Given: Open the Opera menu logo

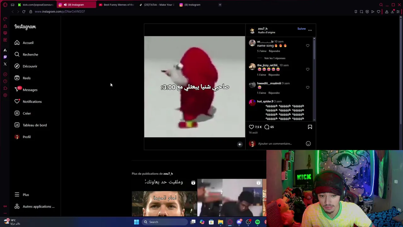Looking at the screenshot, I should (x=5, y=5).
